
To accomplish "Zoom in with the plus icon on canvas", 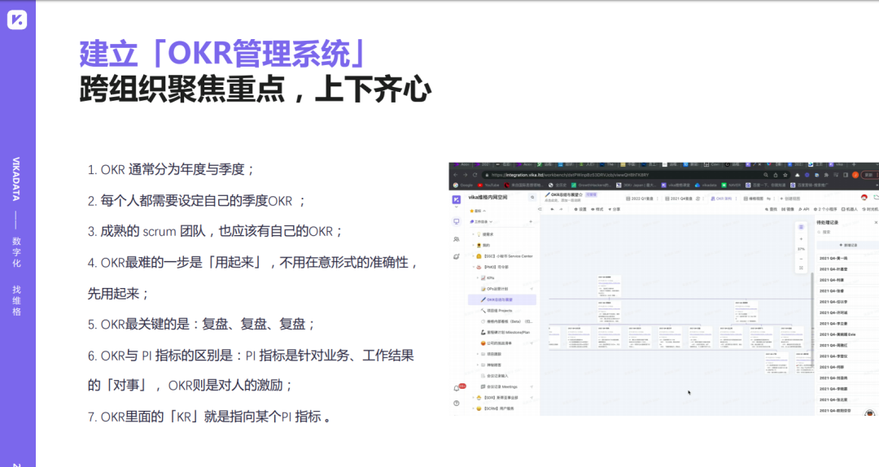I will (x=801, y=238).
